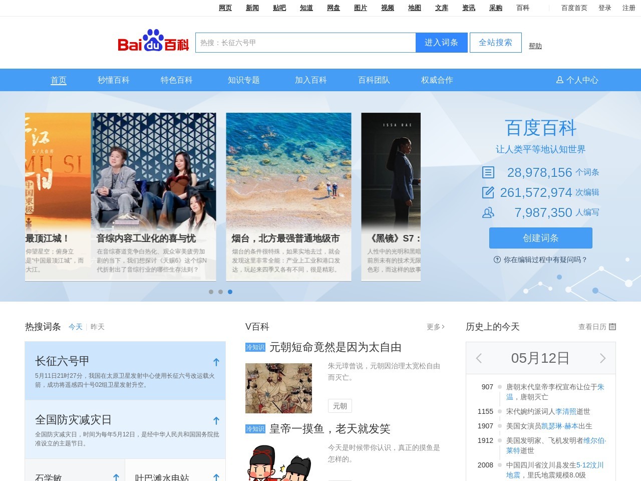Open the 首页 navigation tab
This screenshot has width=641, height=481.
[59, 80]
